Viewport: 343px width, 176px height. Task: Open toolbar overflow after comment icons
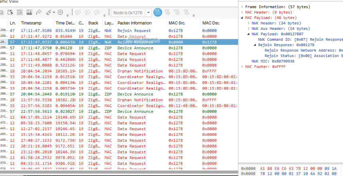coord(105,15)
